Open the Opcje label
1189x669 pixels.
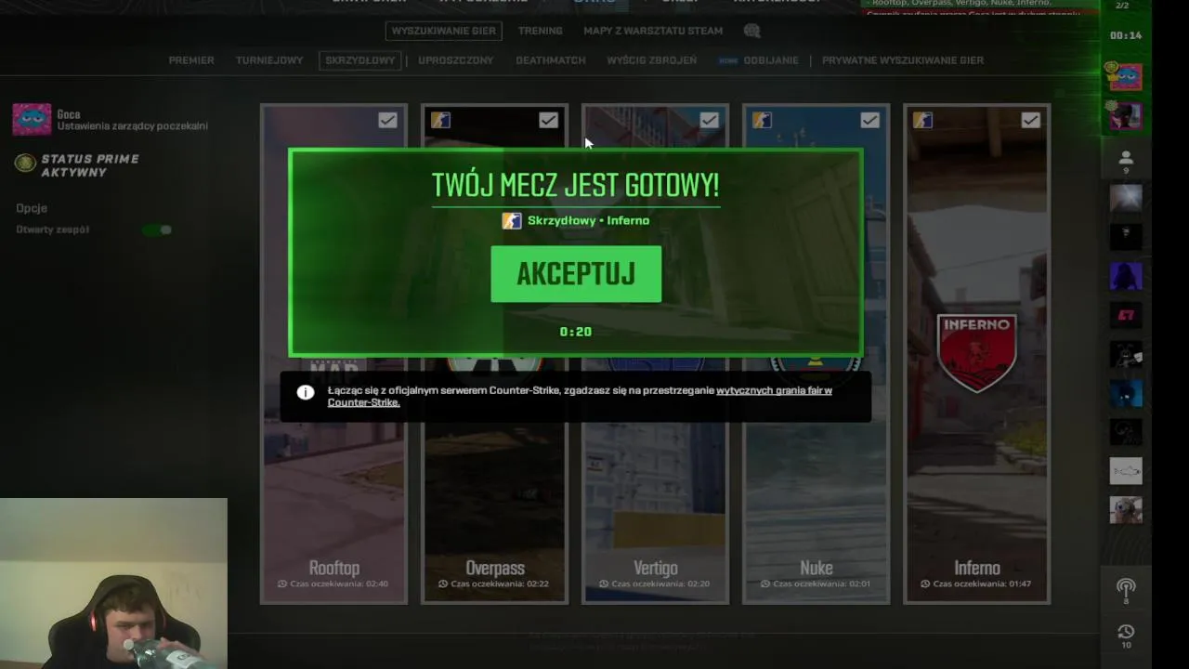point(32,208)
